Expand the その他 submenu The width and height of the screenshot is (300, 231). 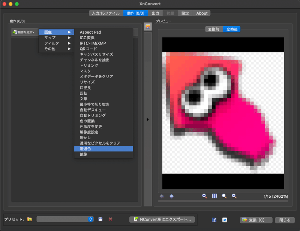click(56, 49)
